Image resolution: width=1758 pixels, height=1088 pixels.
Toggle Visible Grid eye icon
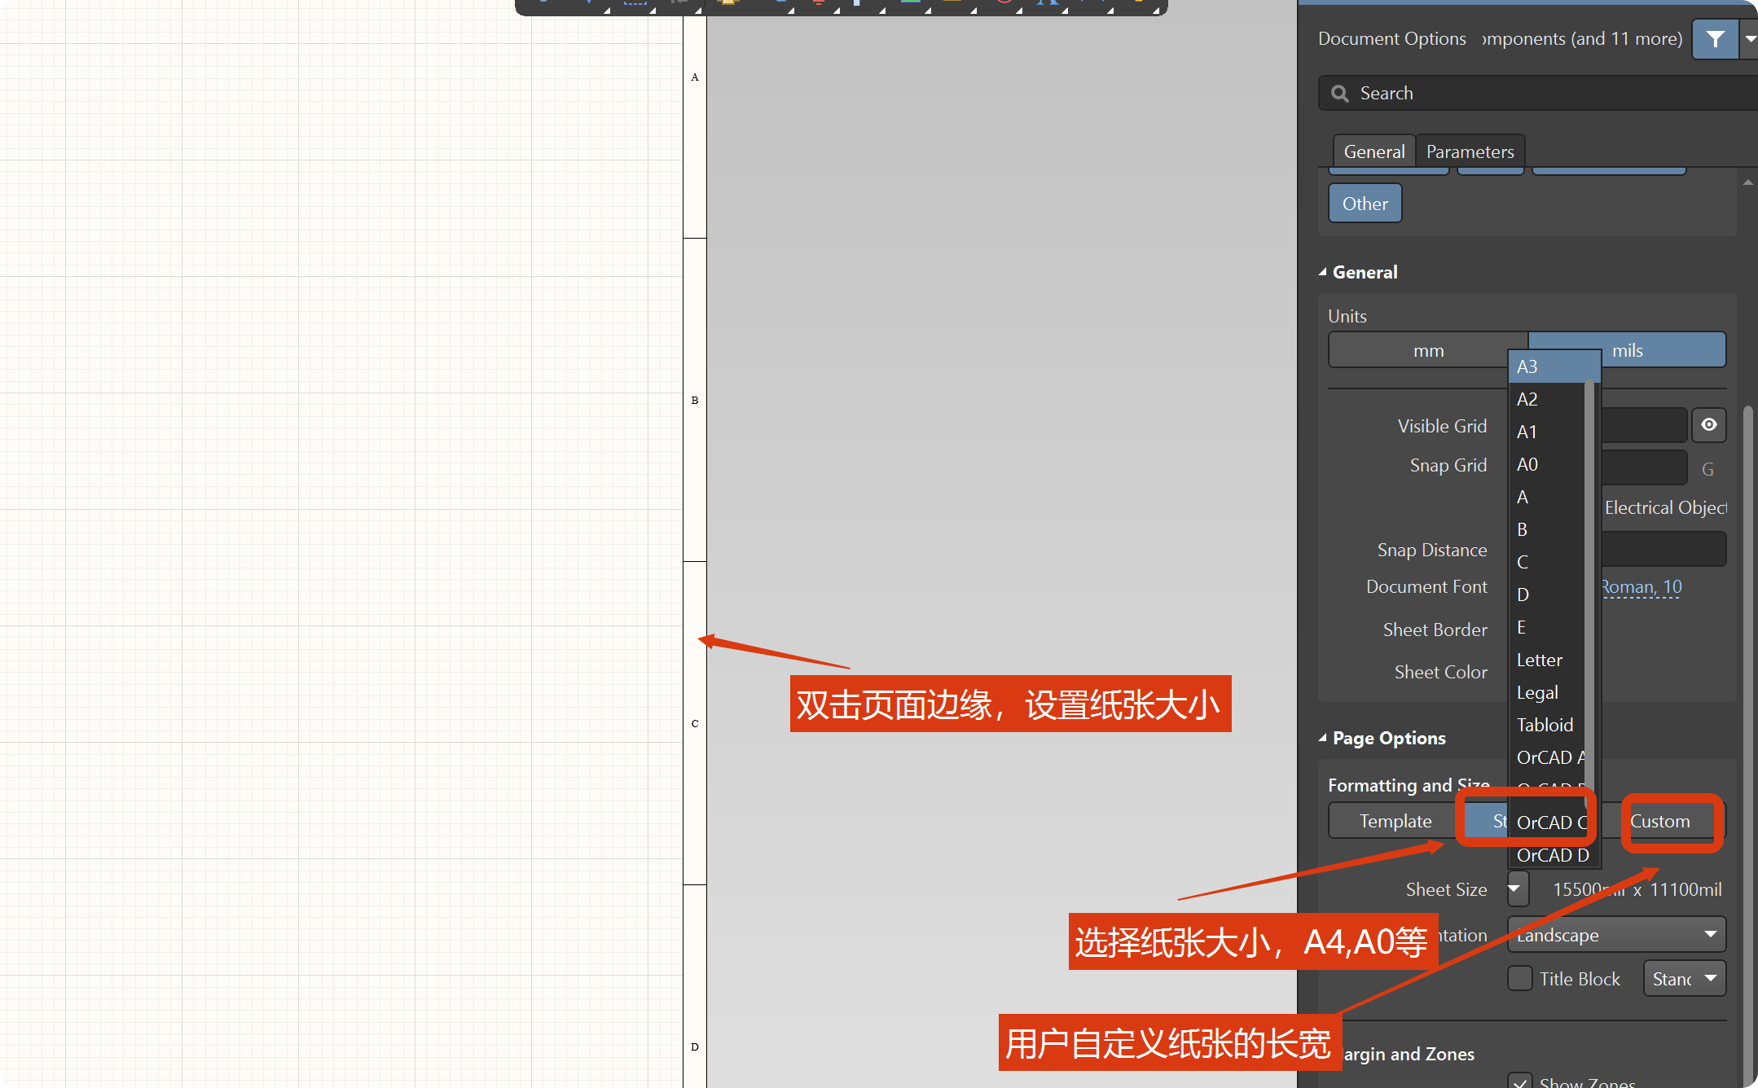click(1708, 425)
